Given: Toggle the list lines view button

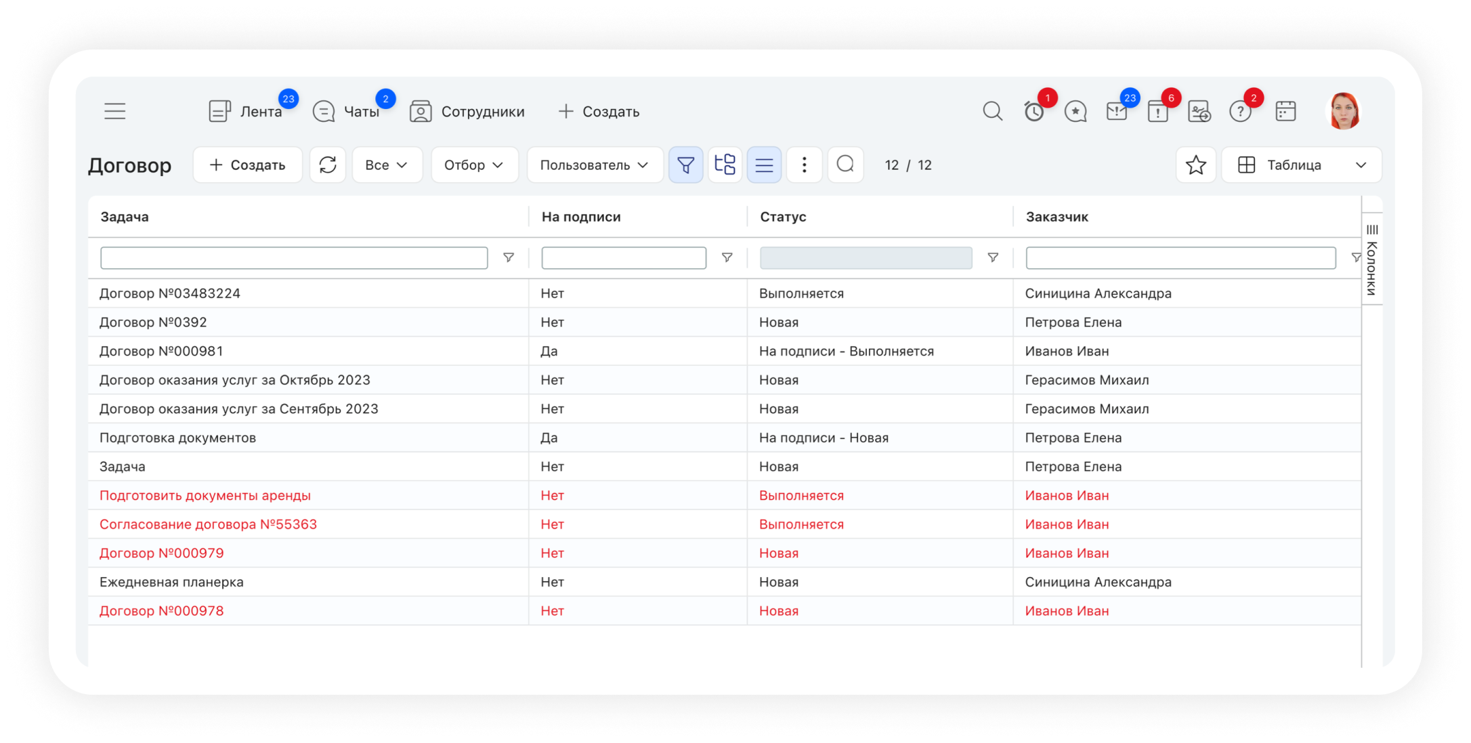Looking at the screenshot, I should tap(764, 165).
